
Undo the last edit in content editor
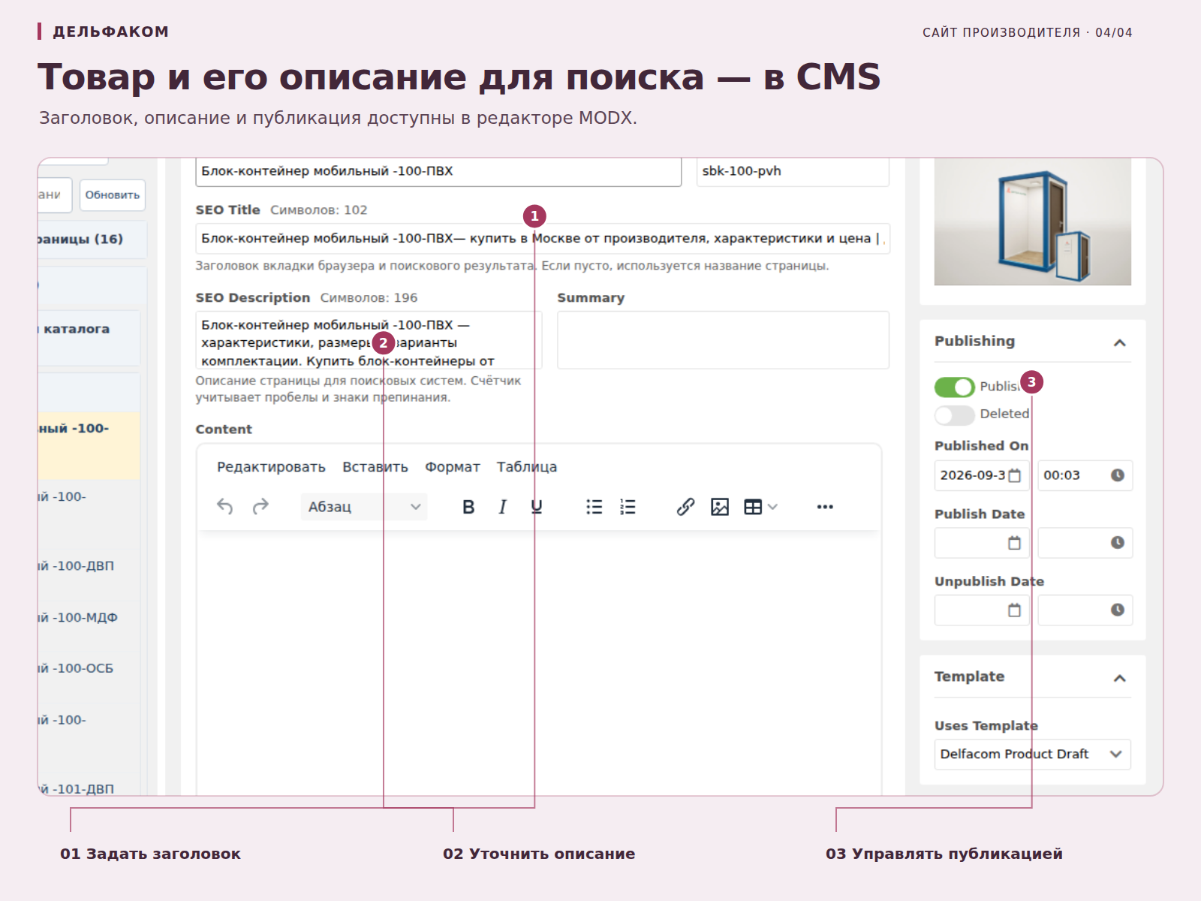[224, 507]
